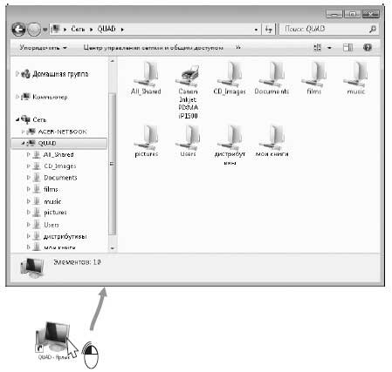Screen dimensions: 392x372
Task: Click the refresh button beside address bar
Action: tap(268, 30)
